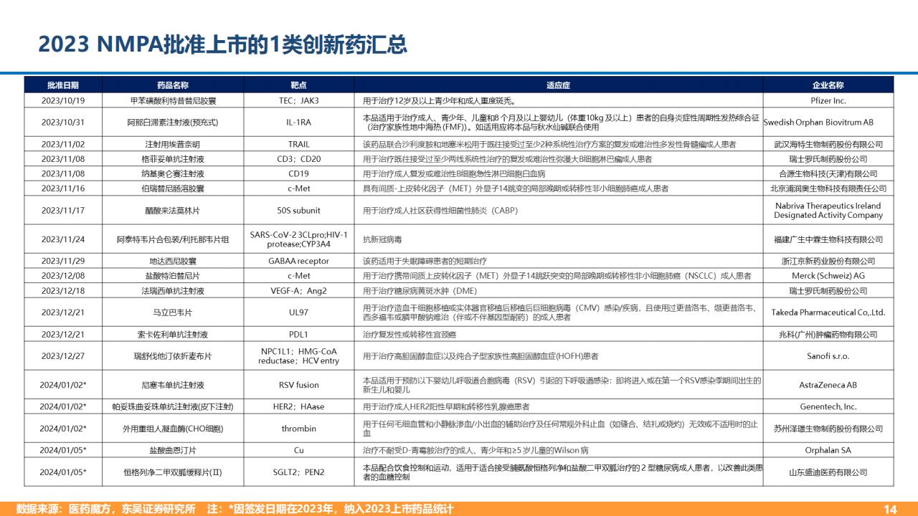The width and height of the screenshot is (918, 516).
Task: Click target cell CD3；CD20
Action: coord(298,159)
